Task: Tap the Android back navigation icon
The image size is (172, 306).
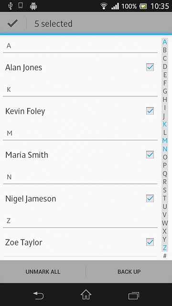Action: click(38, 295)
